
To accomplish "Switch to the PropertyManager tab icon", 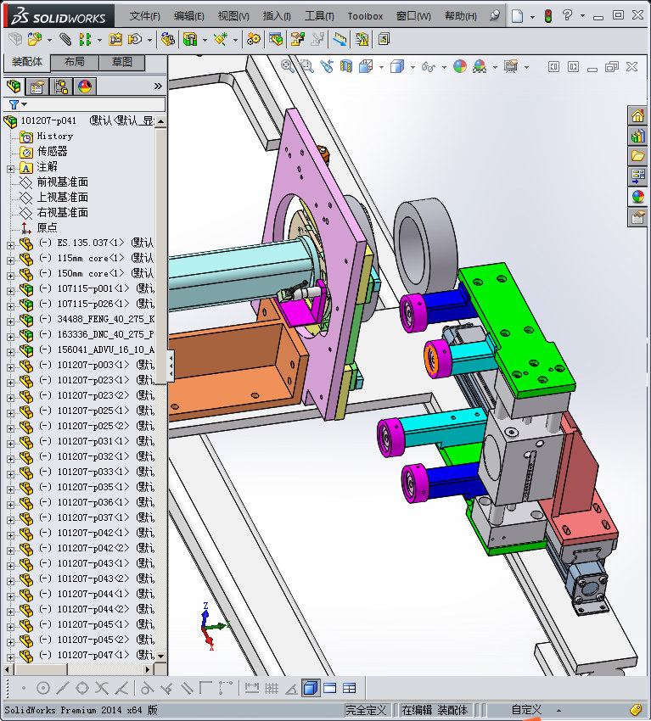I will click(x=36, y=87).
